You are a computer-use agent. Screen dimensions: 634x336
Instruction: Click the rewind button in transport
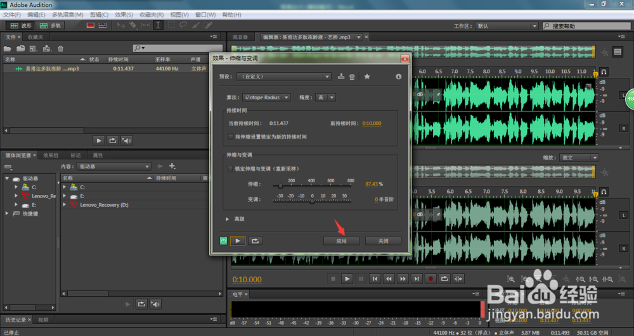(x=389, y=278)
